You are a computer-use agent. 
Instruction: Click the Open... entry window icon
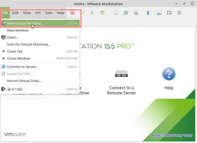coord(4,37)
